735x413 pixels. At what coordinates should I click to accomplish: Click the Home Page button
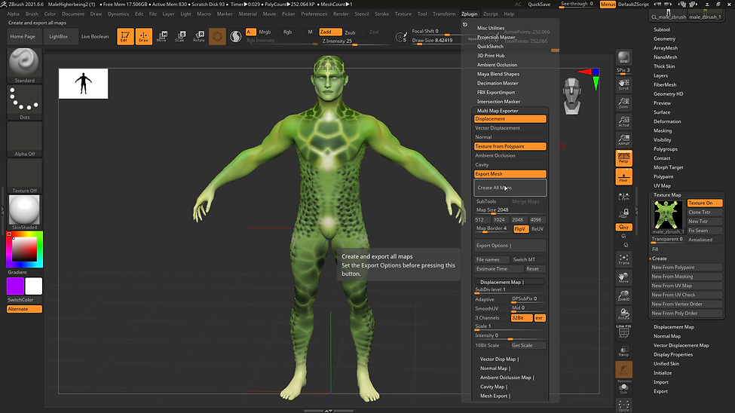click(x=23, y=37)
